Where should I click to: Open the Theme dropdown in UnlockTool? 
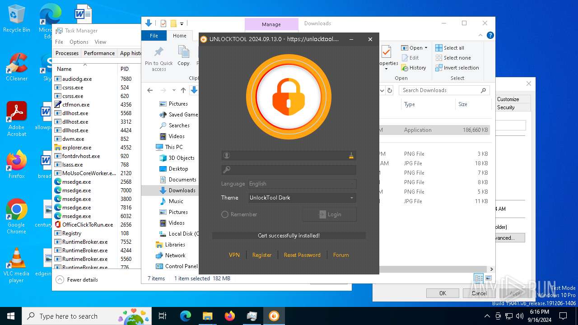(302, 198)
